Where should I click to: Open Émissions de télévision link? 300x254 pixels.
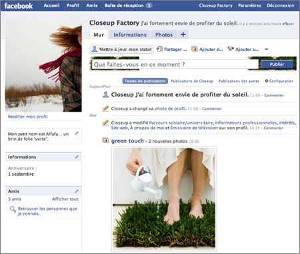pos(194,128)
